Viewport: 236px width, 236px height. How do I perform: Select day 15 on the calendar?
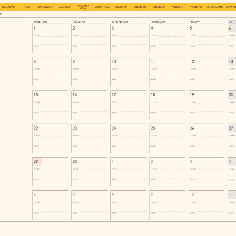(36, 95)
